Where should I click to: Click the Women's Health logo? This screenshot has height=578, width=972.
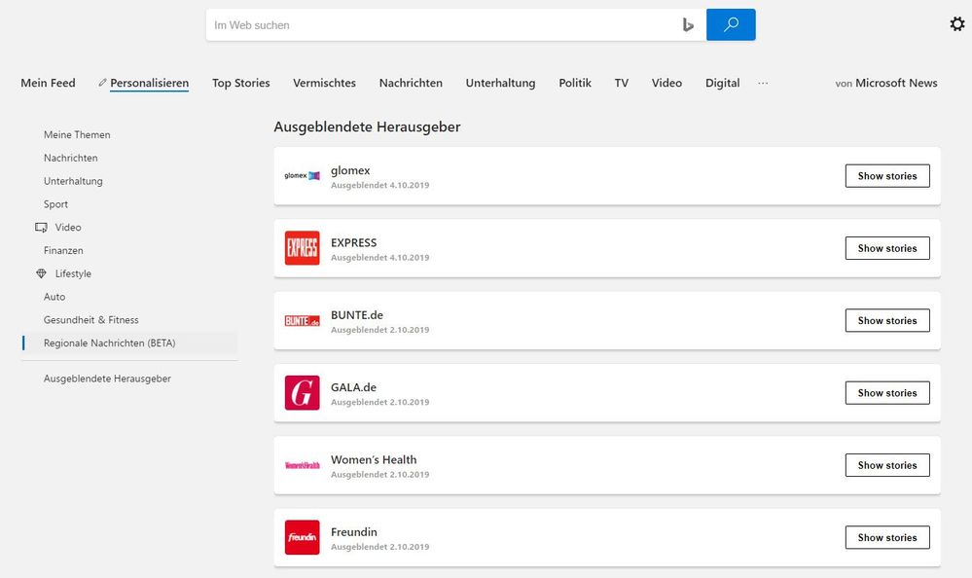click(302, 465)
